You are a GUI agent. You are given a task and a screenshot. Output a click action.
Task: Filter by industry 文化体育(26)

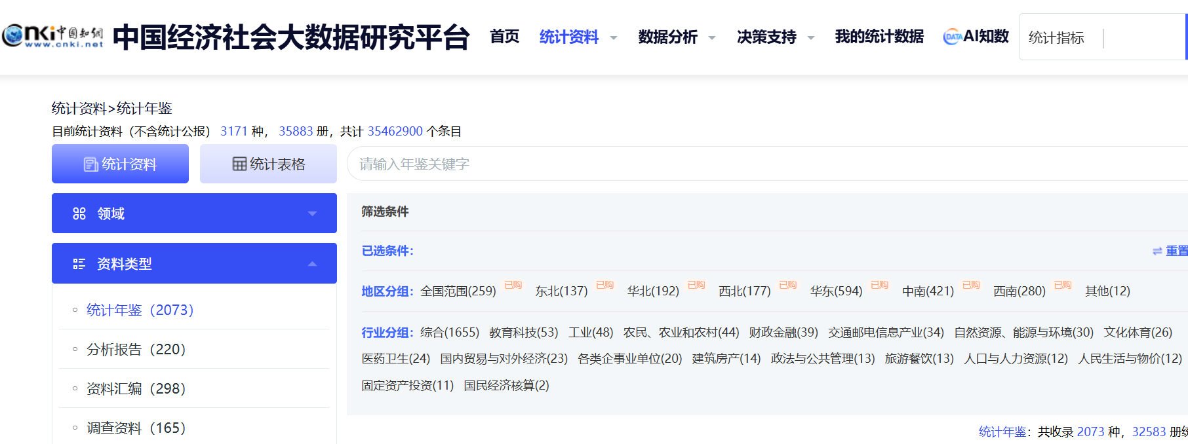(x=1138, y=332)
